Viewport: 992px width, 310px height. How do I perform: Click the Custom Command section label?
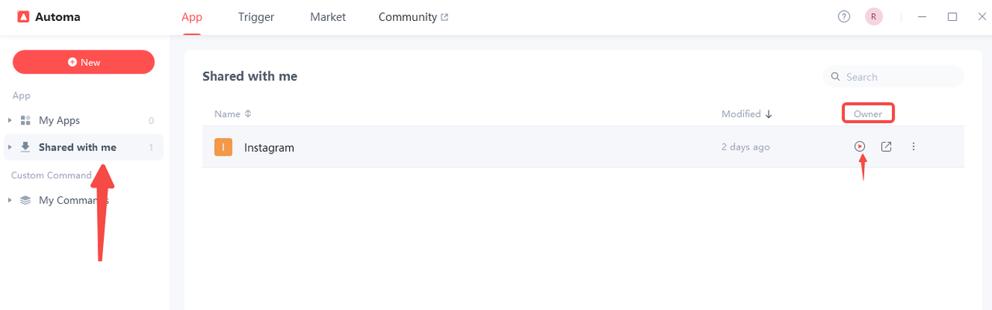tap(51, 175)
